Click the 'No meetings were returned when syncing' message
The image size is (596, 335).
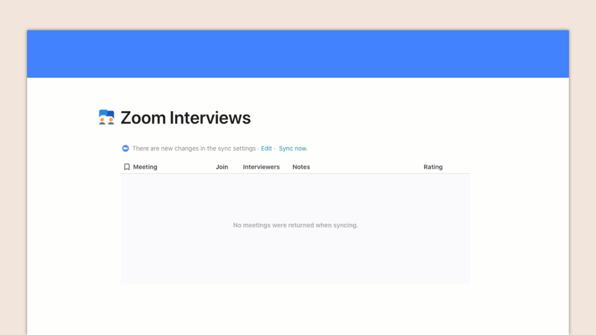(296, 225)
